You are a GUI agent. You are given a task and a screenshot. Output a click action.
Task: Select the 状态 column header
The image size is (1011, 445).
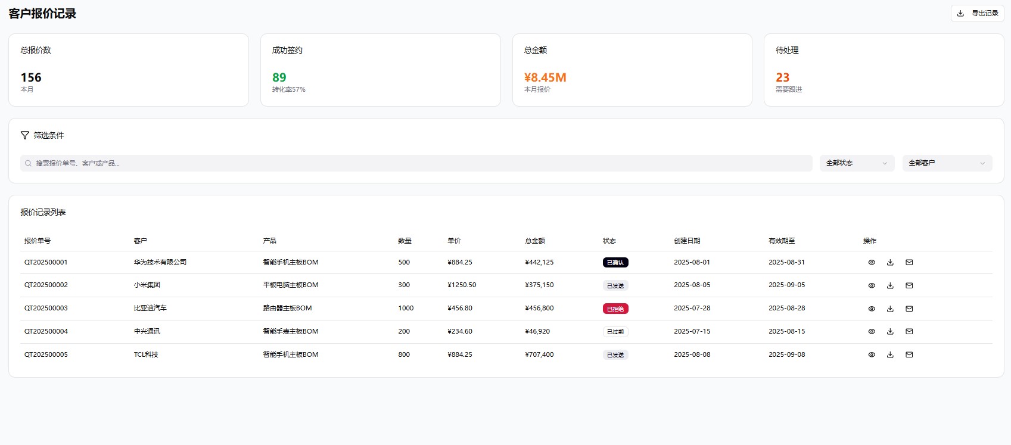609,241
